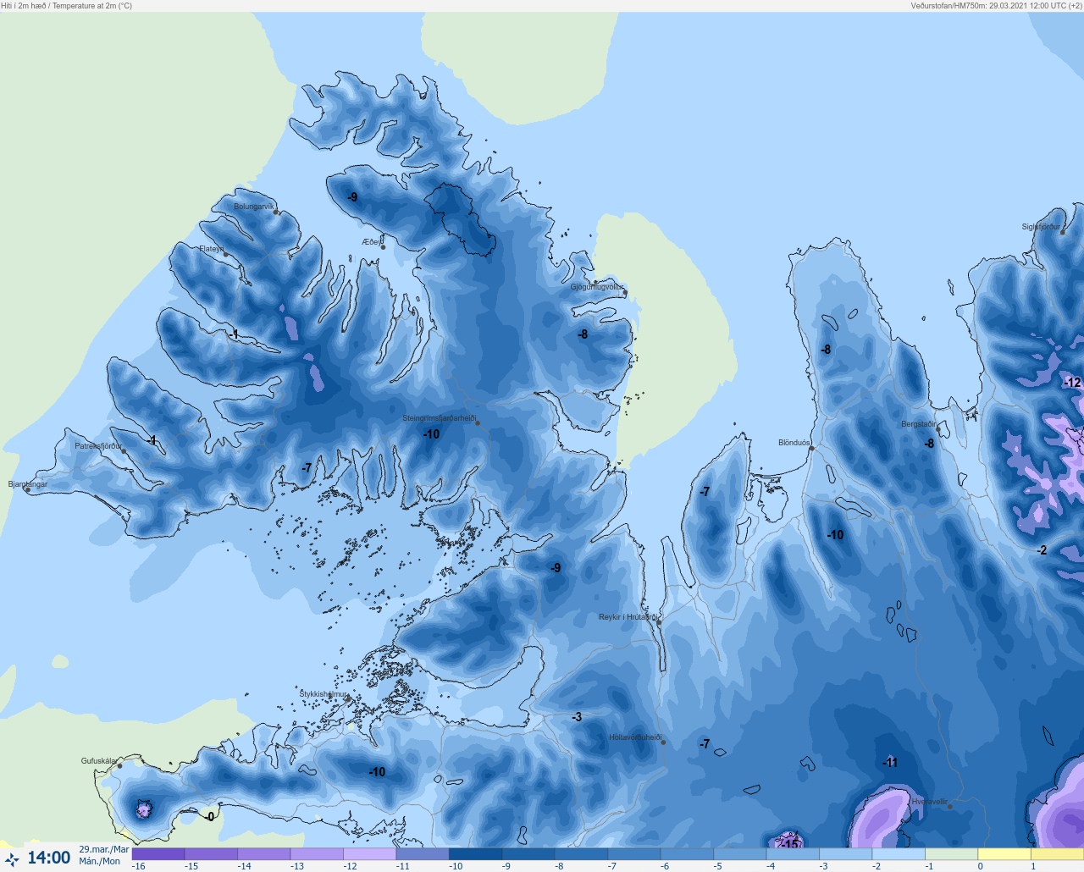Viewport: 1084px width, 872px height.
Task: Click the -0 temperature value near Gufuskálar
Action: coord(210,817)
